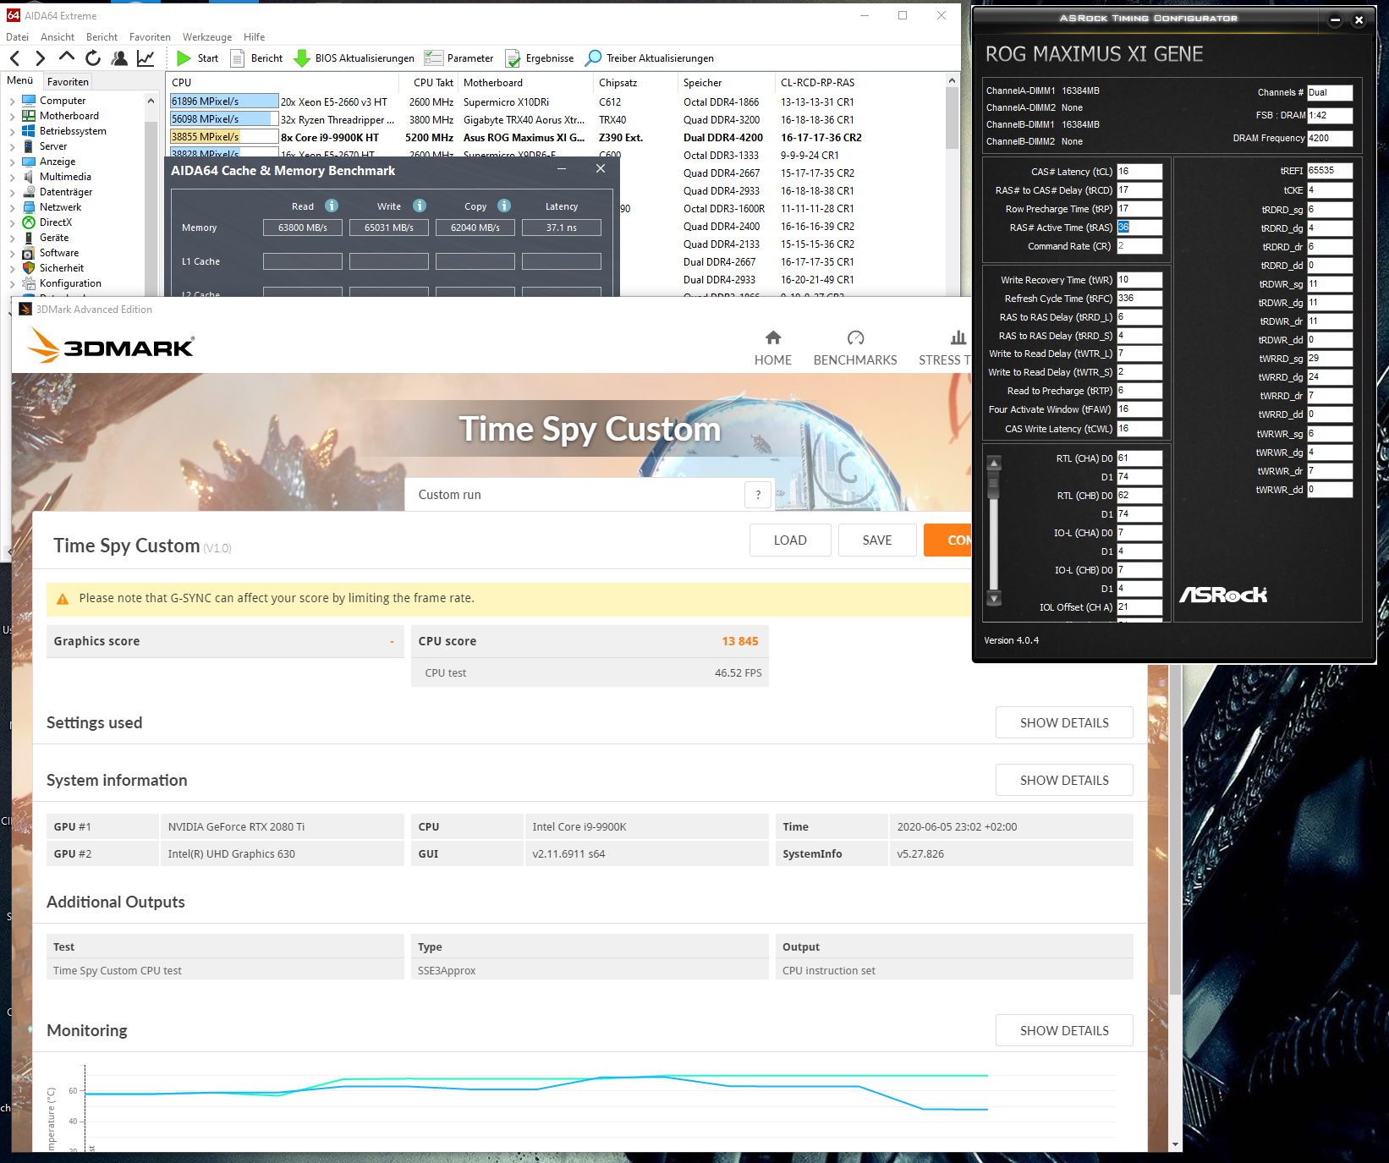The width and height of the screenshot is (1389, 1163).
Task: Click the tREFI value field in Timing Configurator
Action: (x=1330, y=171)
